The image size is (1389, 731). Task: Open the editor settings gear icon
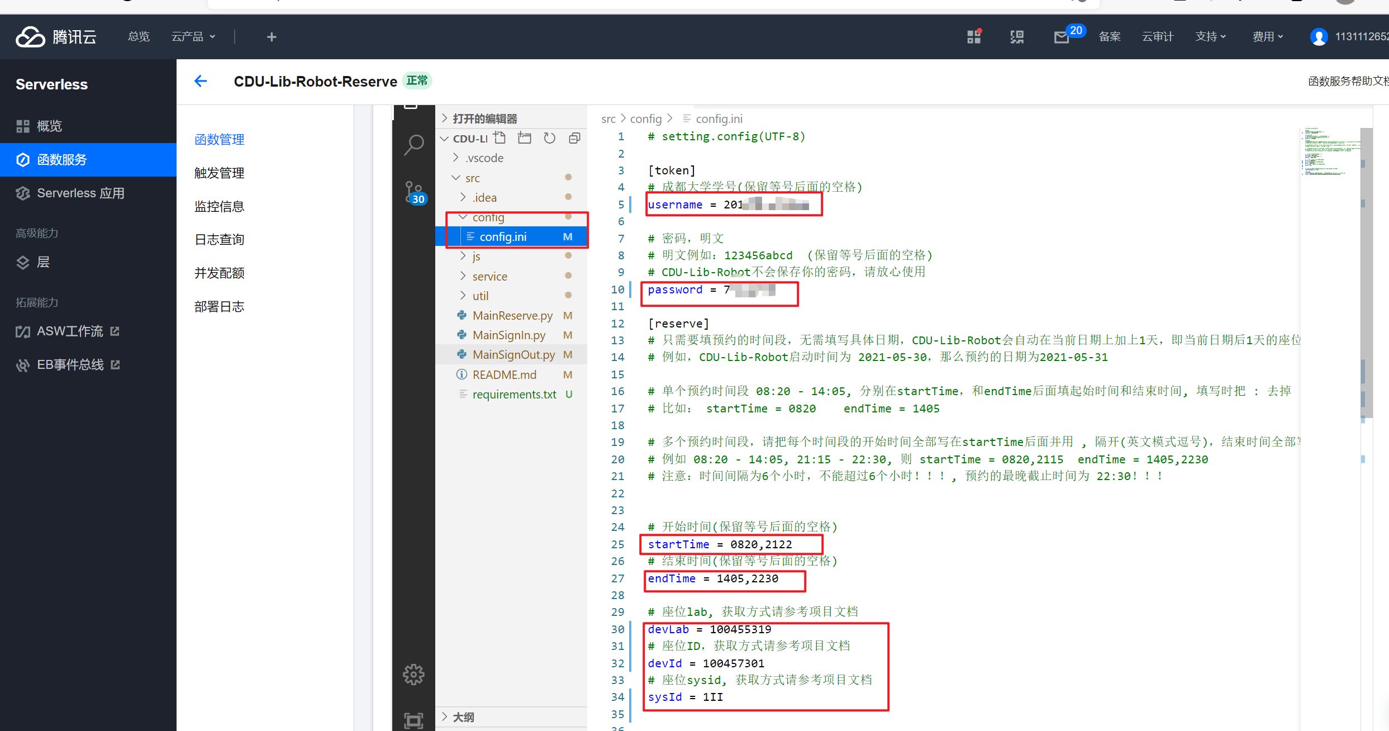click(x=414, y=675)
